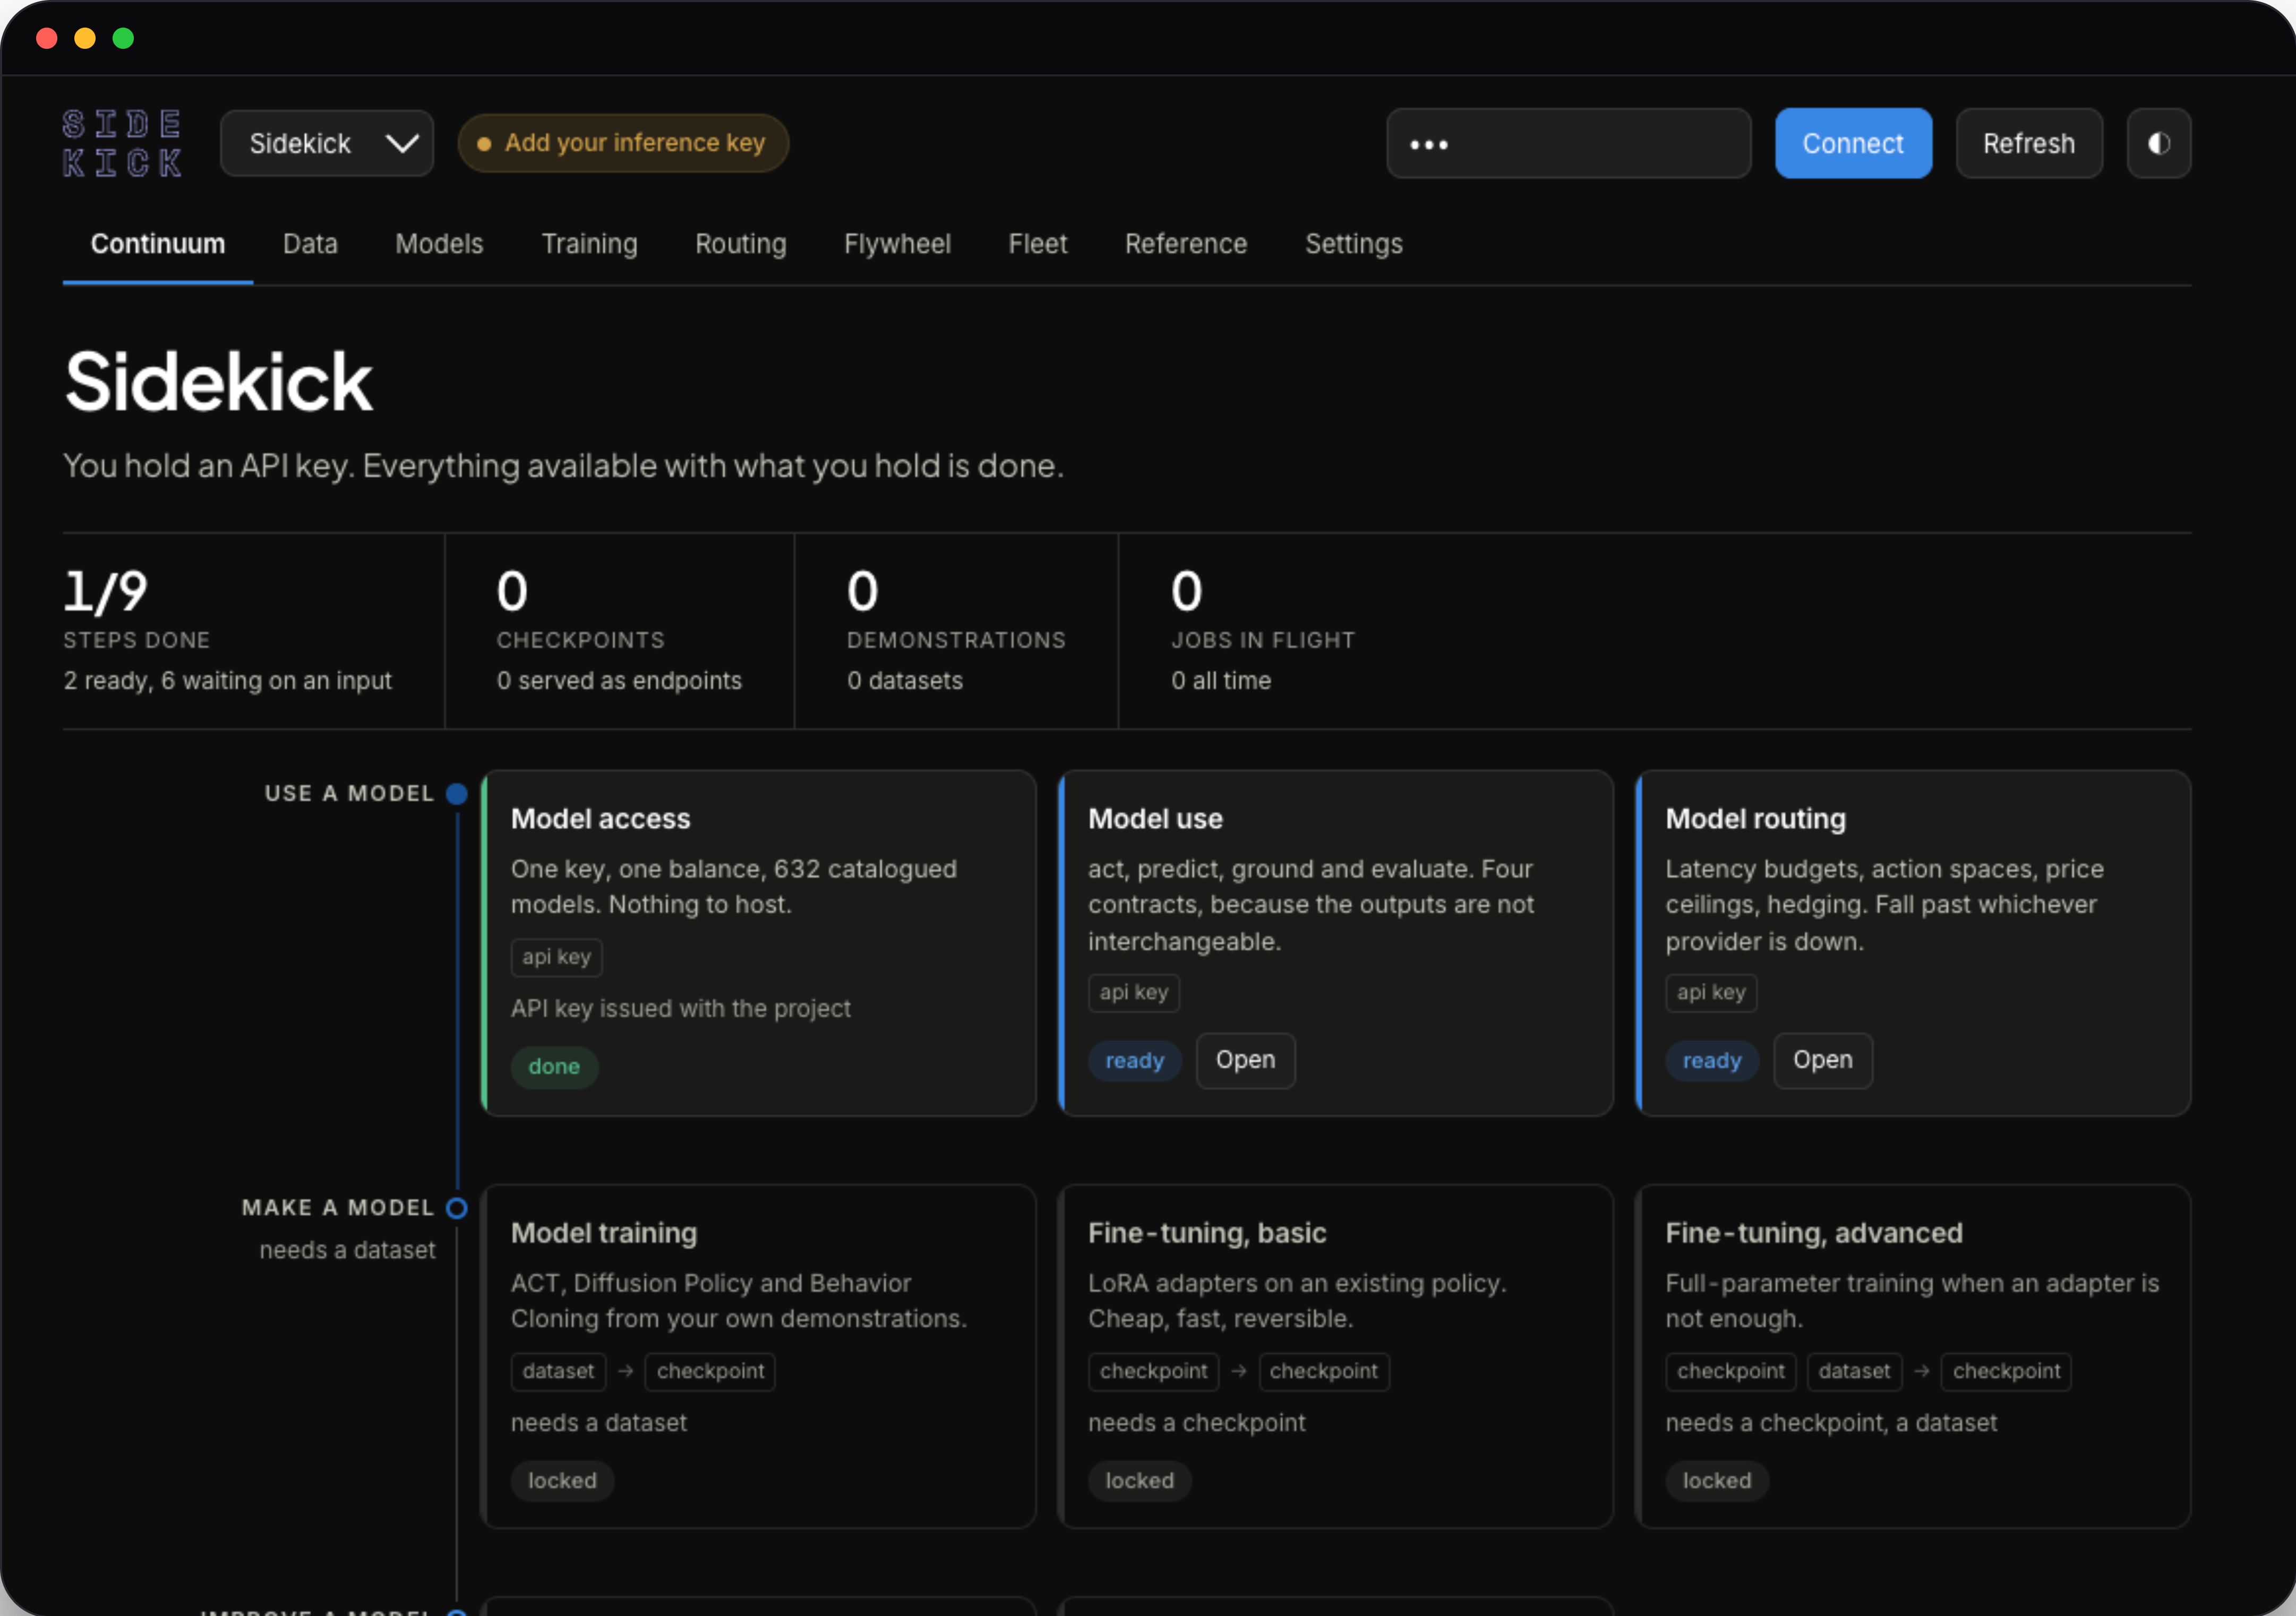Viewport: 2296px width, 1616px height.
Task: Open the Sidekick project dropdown
Action: tap(327, 143)
